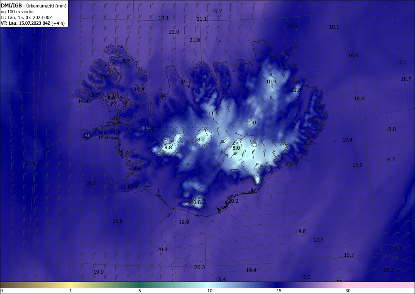Click the 11.5 value label
Screen dimensions: 415x294
(213, 114)
